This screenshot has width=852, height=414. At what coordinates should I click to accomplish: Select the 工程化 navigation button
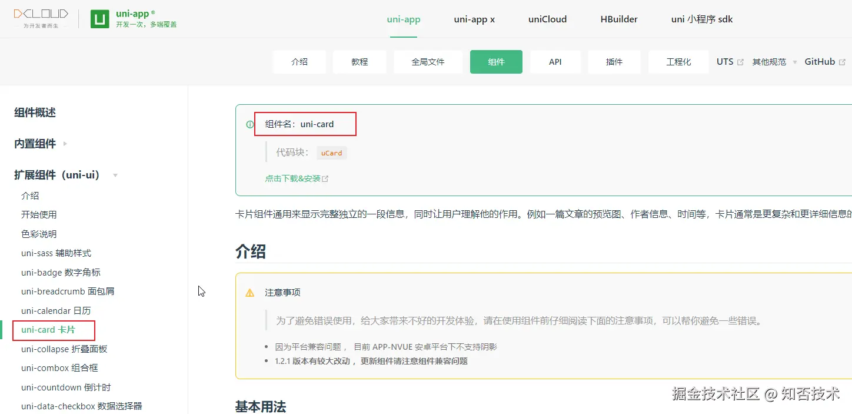coord(678,62)
